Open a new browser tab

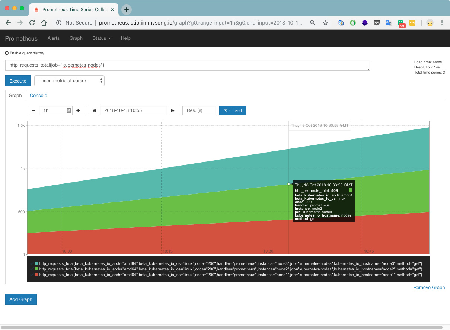(127, 10)
